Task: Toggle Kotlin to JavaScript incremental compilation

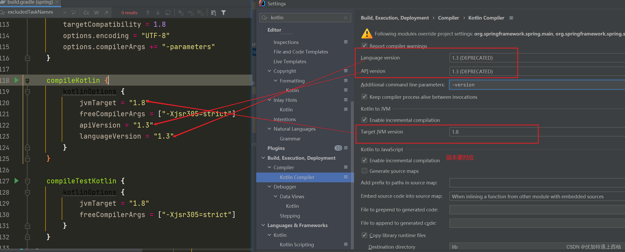Action: (364, 160)
